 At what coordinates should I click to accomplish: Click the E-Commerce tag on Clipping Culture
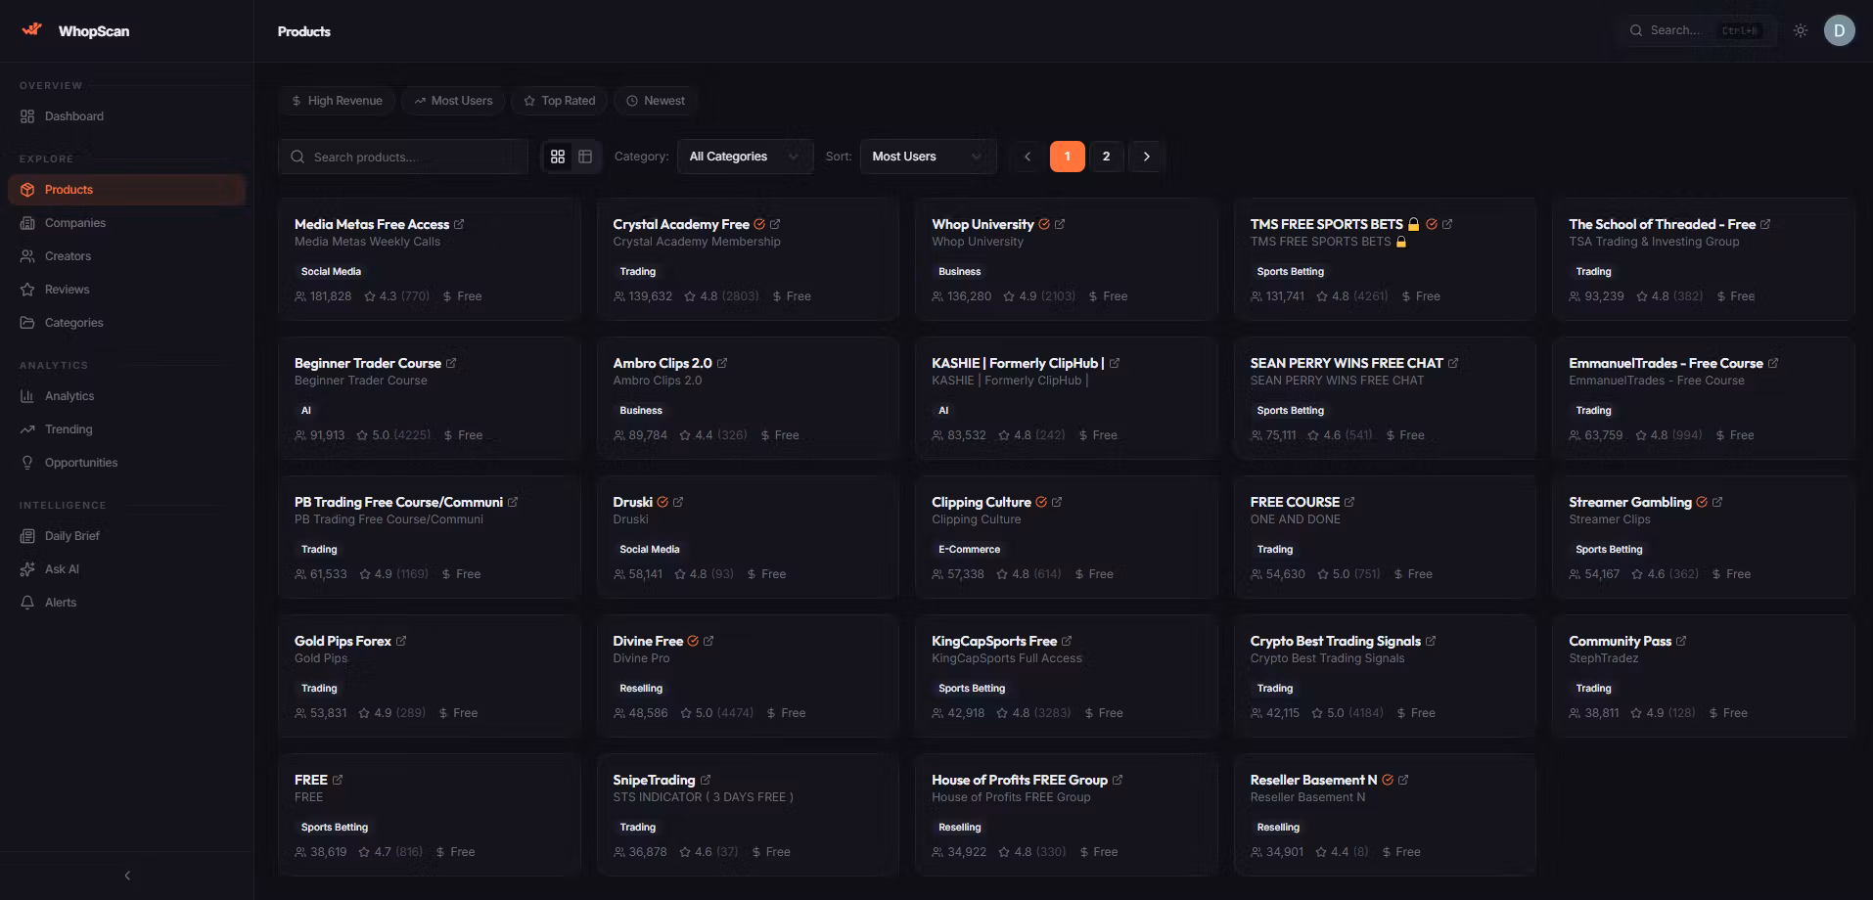969,550
